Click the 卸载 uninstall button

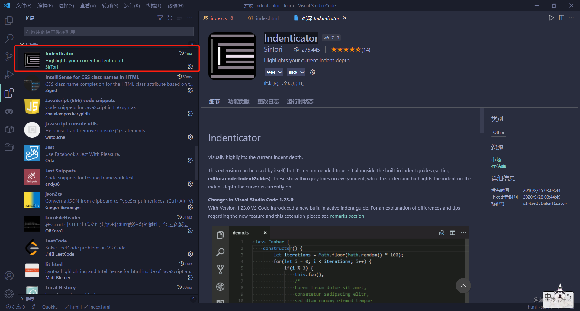(x=293, y=72)
